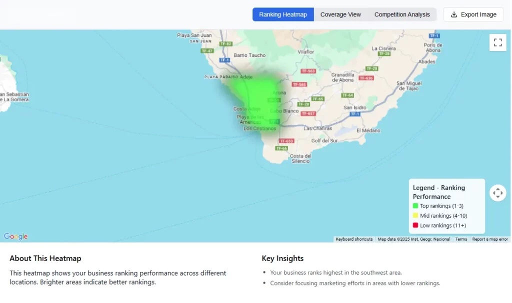The width and height of the screenshot is (512, 303).
Task: Click the Map data ©2025 attribution
Action: [413, 239]
